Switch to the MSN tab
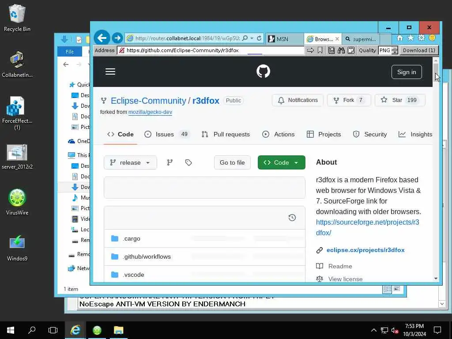Image resolution: width=452 pixels, height=339 pixels. pos(284,39)
